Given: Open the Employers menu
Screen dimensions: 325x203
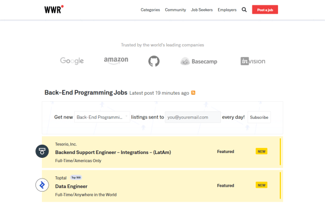Looking at the screenshot, I should pyautogui.click(x=227, y=10).
